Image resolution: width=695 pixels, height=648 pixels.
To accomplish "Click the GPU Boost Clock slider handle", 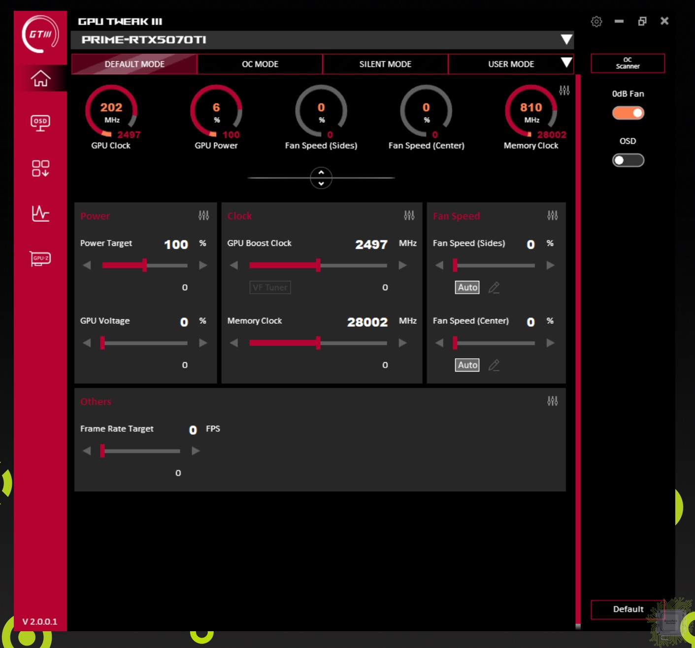I will pos(318,265).
